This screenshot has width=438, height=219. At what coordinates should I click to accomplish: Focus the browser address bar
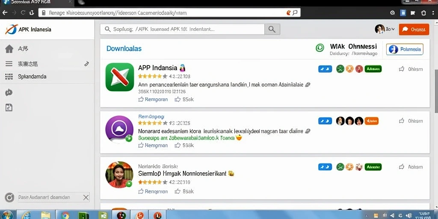tap(169, 13)
